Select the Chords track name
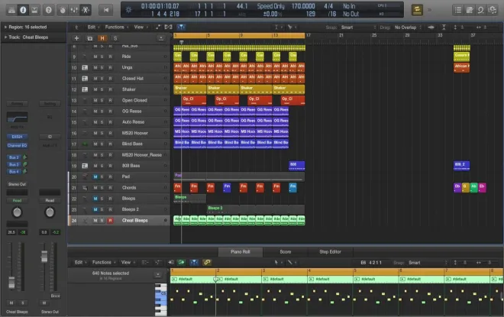The width and height of the screenshot is (504, 317). 129,187
